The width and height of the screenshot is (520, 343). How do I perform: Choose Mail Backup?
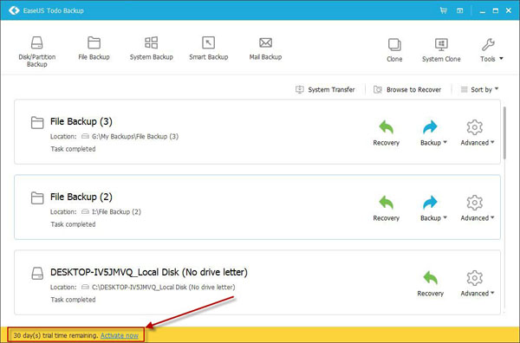click(265, 49)
